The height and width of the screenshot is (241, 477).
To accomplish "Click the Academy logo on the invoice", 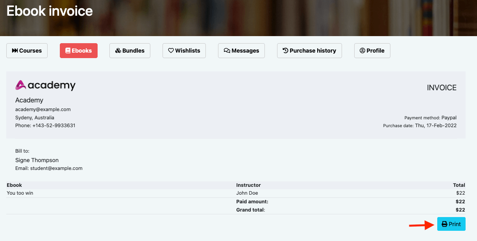I will tap(45, 85).
